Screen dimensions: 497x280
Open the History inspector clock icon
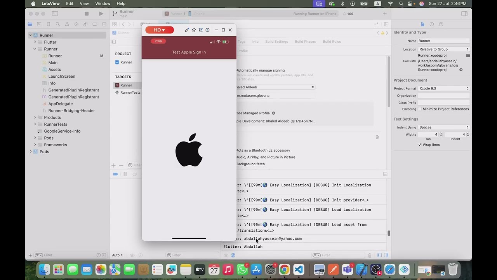(432, 24)
